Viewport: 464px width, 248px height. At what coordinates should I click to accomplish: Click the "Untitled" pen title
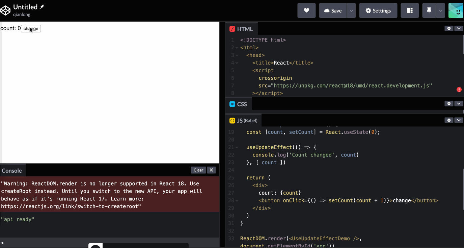pyautogui.click(x=25, y=7)
